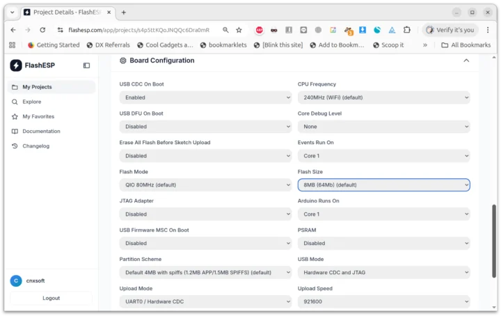Click the Documentation book icon
Image resolution: width=501 pixels, height=316 pixels.
click(15, 131)
